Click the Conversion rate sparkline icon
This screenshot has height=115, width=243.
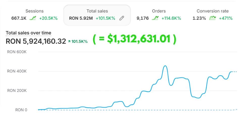click(x=212, y=18)
